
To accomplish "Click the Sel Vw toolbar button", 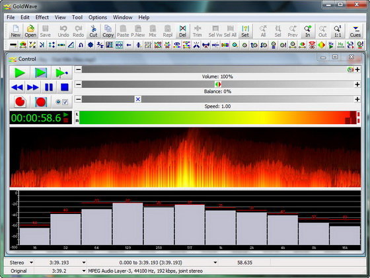I will point(215,31).
